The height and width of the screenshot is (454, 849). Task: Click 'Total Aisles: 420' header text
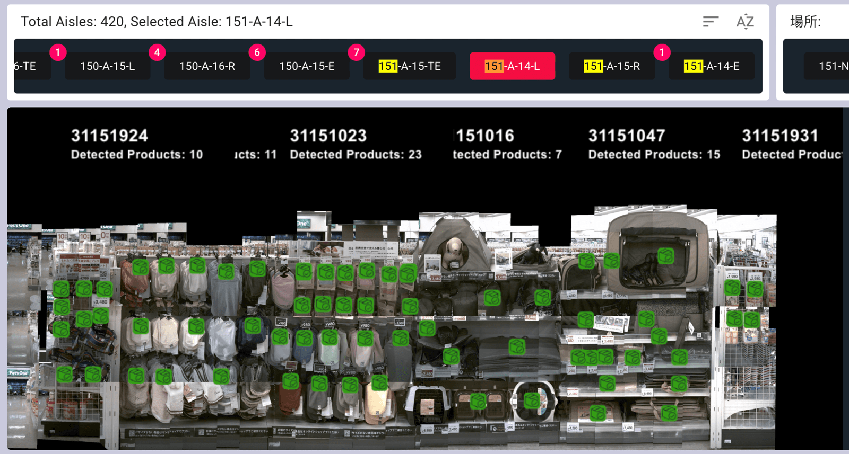(x=72, y=22)
